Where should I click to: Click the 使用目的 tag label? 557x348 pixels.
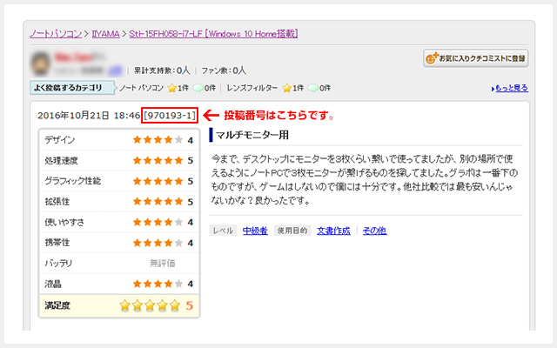(x=292, y=231)
